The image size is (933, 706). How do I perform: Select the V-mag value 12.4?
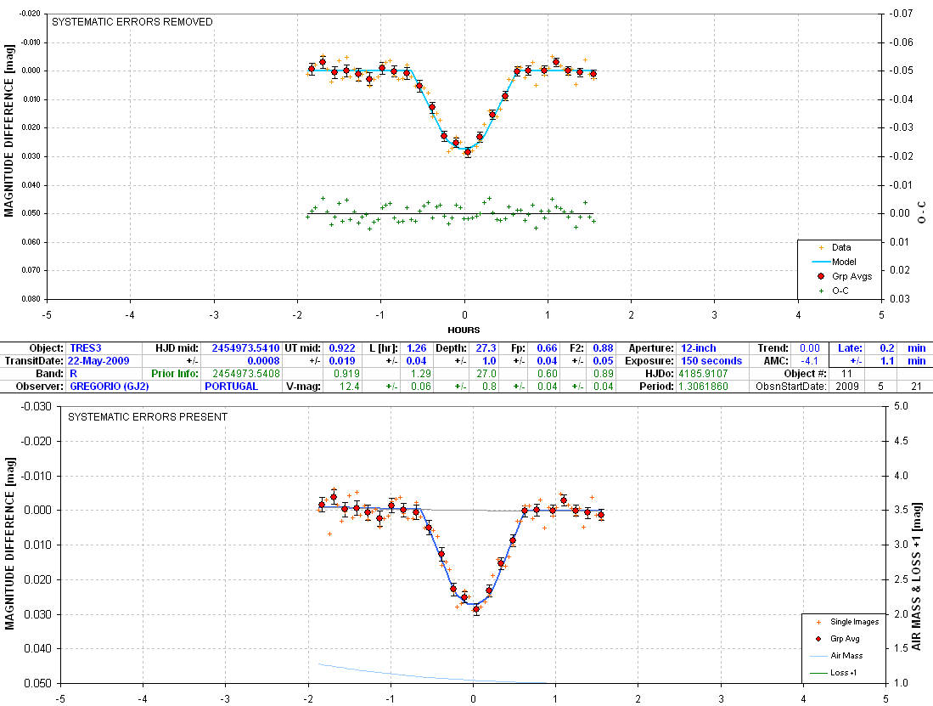click(x=349, y=386)
